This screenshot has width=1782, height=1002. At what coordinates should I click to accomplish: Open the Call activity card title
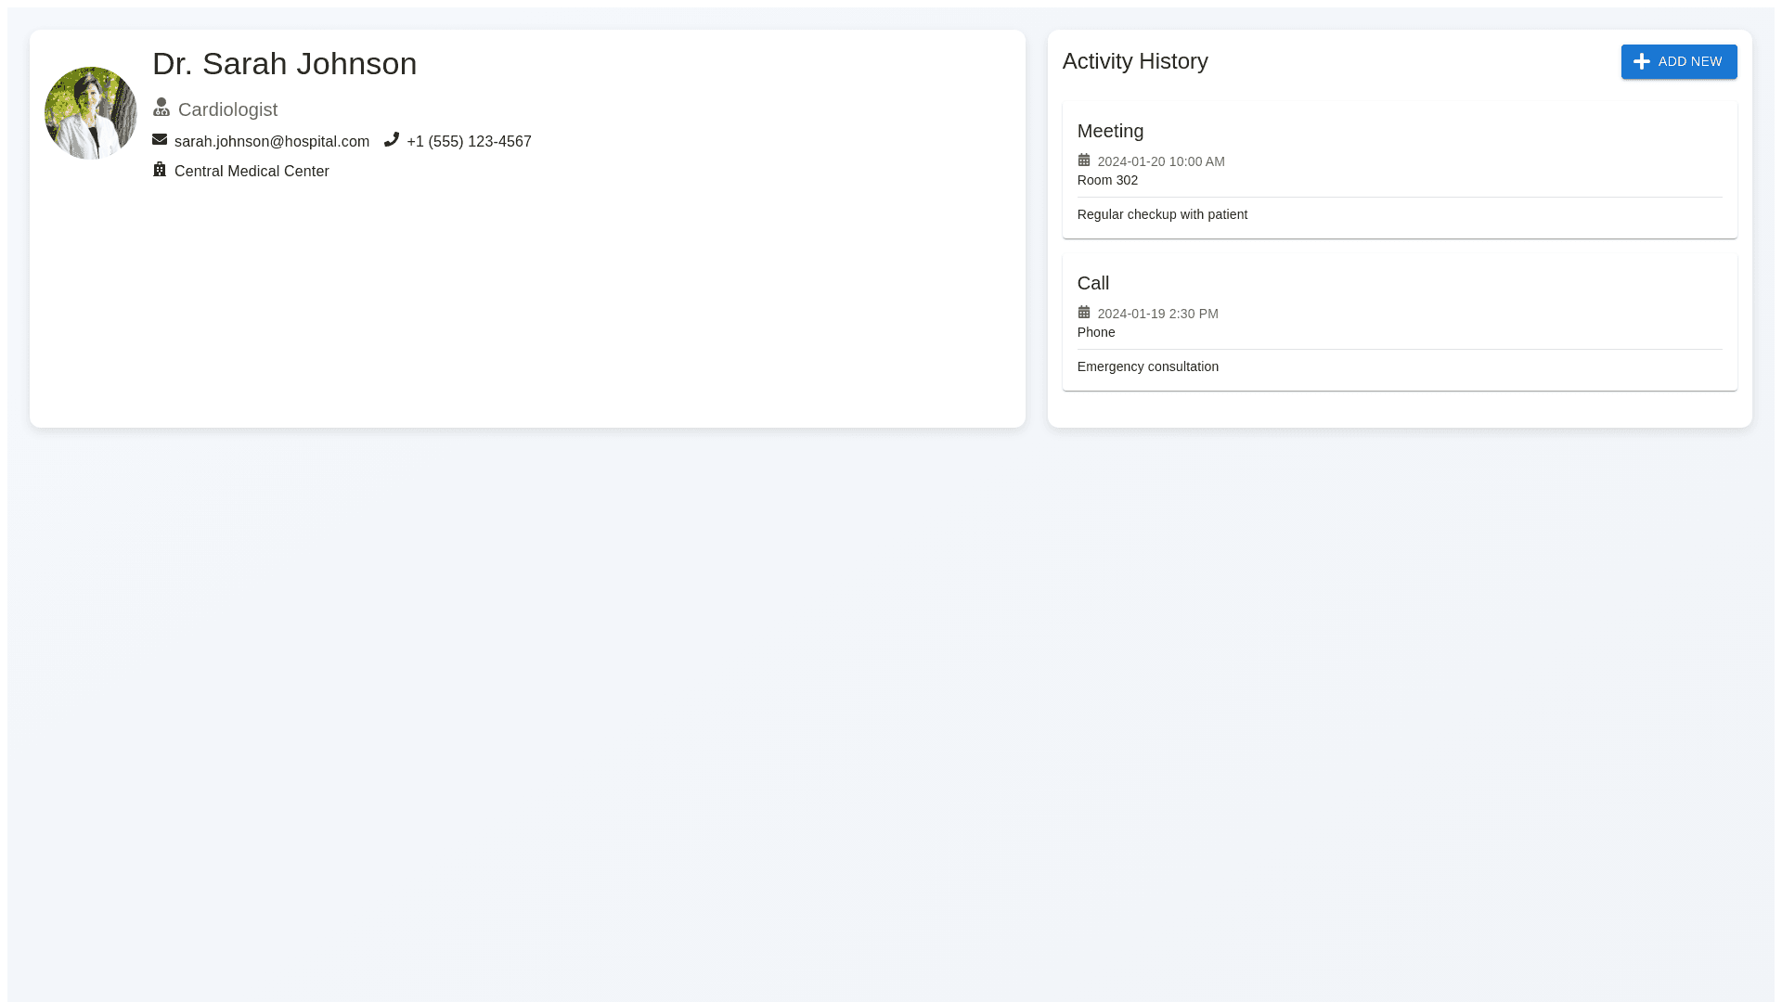pos(1093,284)
